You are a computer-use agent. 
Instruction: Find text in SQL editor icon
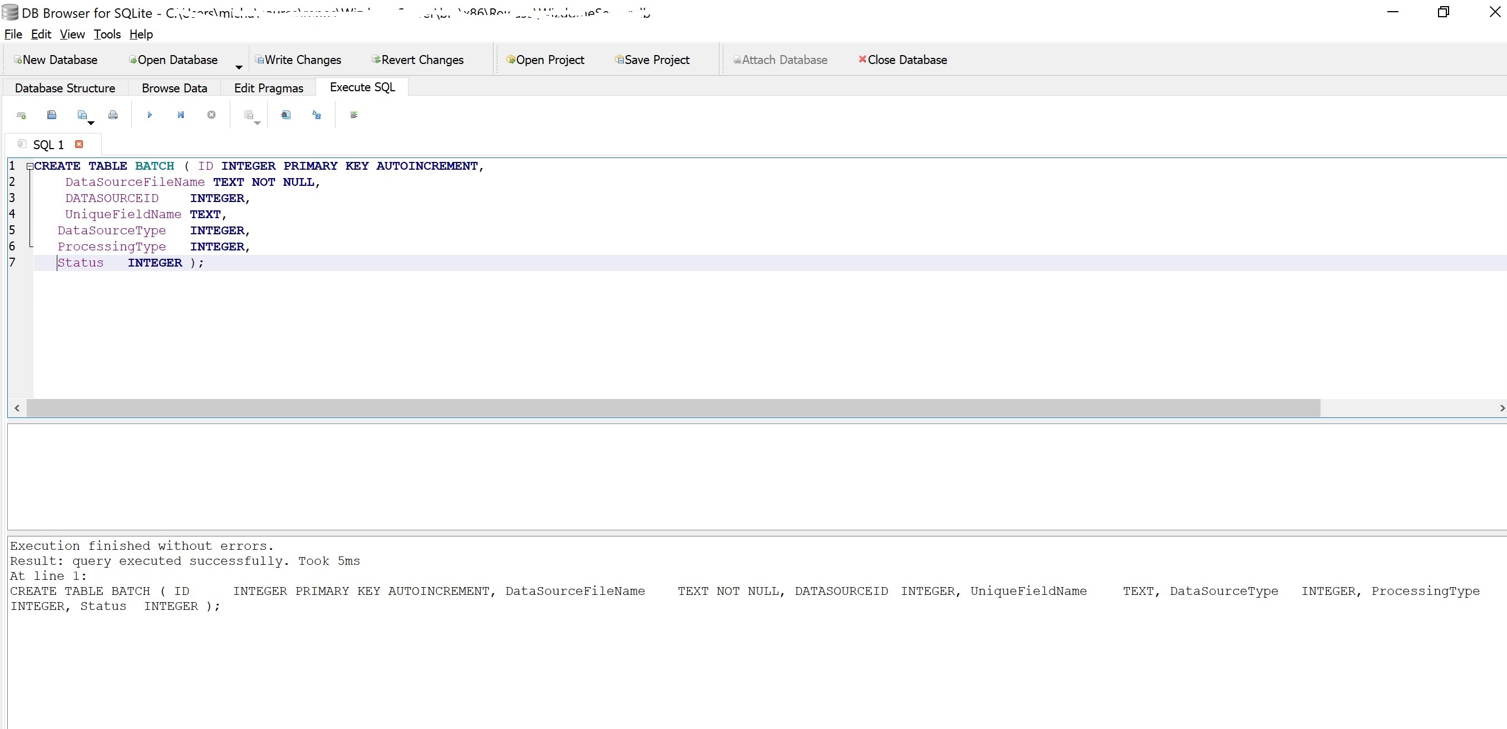286,115
